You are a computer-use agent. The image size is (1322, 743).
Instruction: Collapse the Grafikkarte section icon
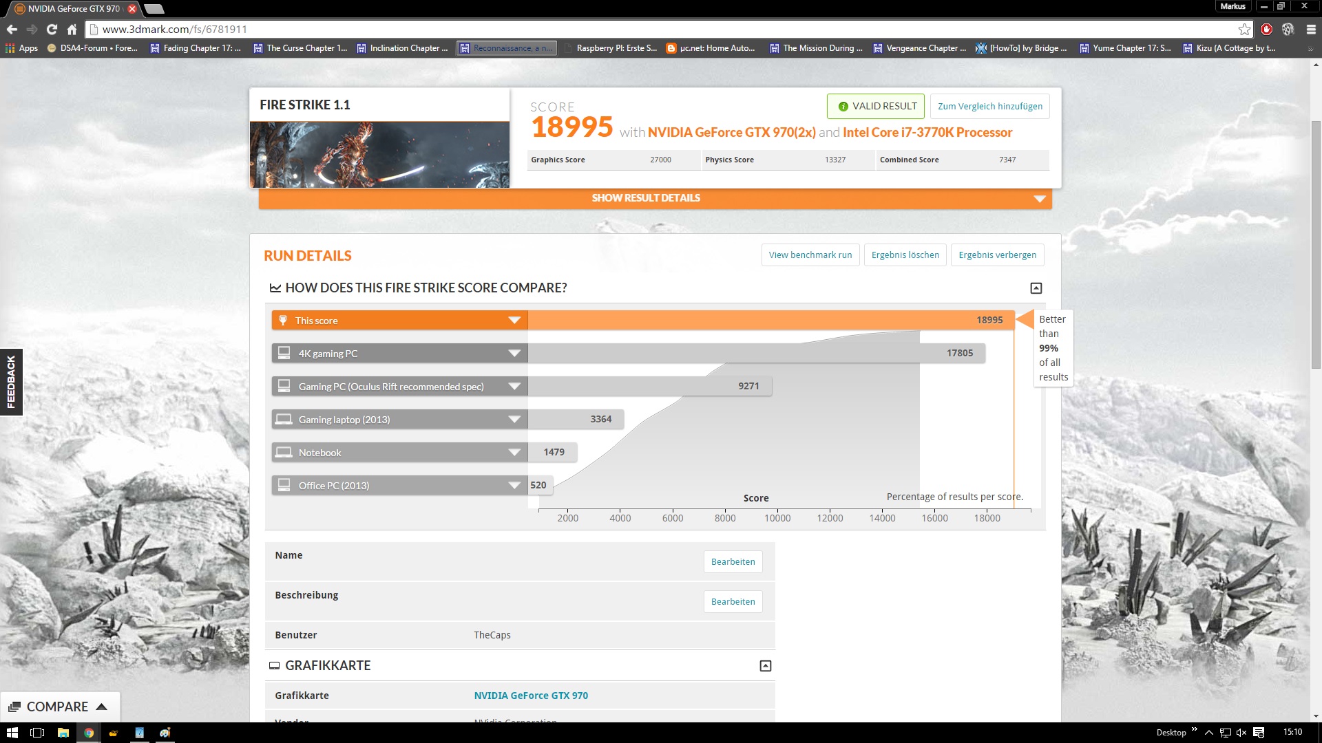pos(766,666)
